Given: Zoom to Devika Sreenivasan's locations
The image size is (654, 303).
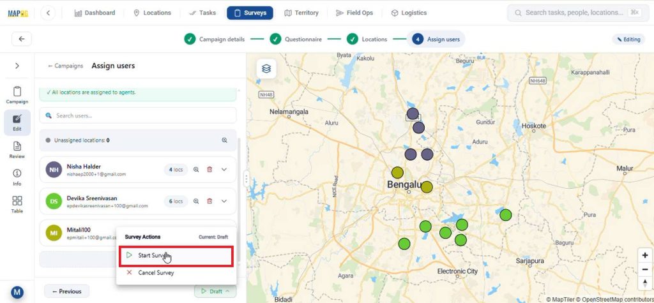Looking at the screenshot, I should tap(196, 201).
